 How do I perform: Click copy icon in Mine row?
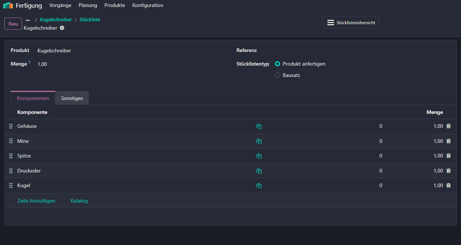point(259,141)
